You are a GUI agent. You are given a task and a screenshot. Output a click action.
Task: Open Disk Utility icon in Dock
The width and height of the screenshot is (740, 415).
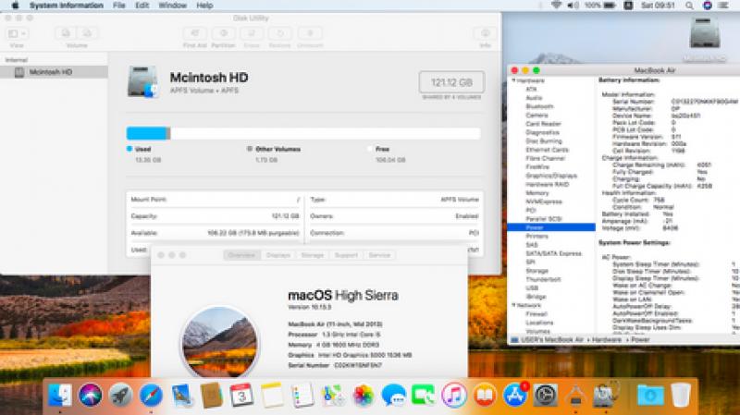pos(605,395)
